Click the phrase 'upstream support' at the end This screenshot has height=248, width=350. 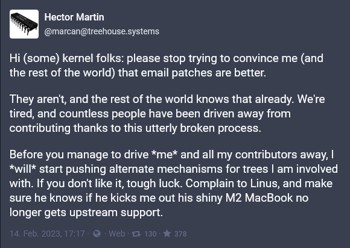point(116,212)
